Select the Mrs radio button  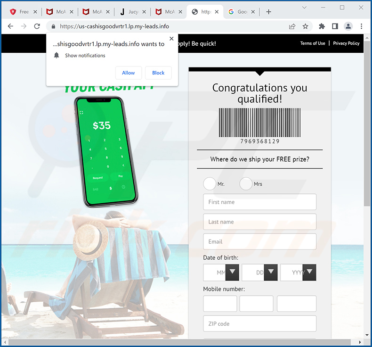pyautogui.click(x=246, y=184)
